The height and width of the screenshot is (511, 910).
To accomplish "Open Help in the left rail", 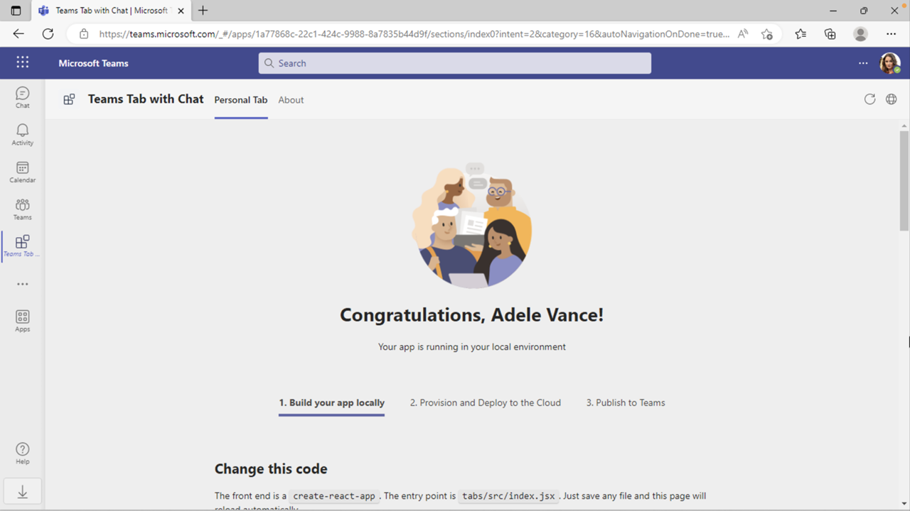I will point(22,453).
